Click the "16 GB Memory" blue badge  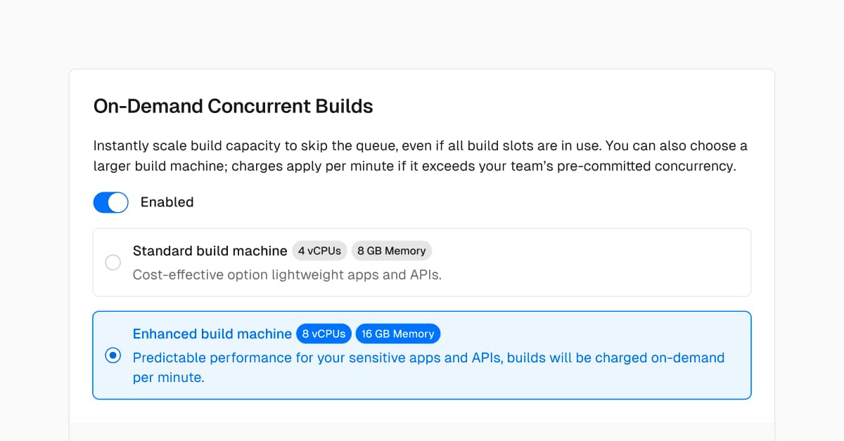point(398,334)
